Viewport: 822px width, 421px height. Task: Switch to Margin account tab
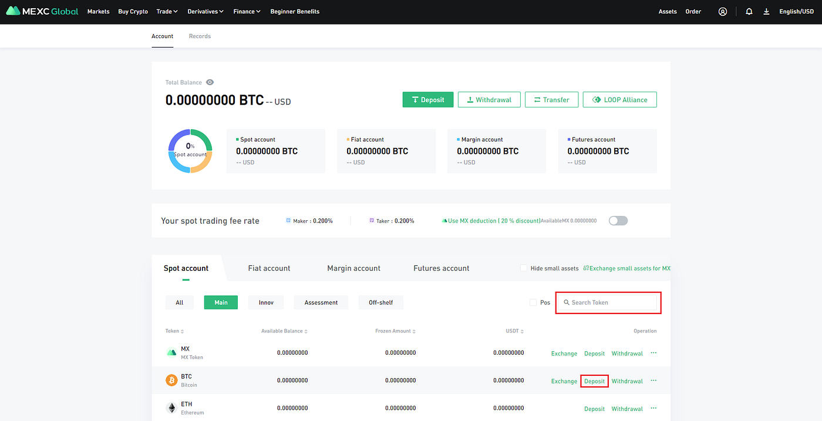pyautogui.click(x=354, y=268)
